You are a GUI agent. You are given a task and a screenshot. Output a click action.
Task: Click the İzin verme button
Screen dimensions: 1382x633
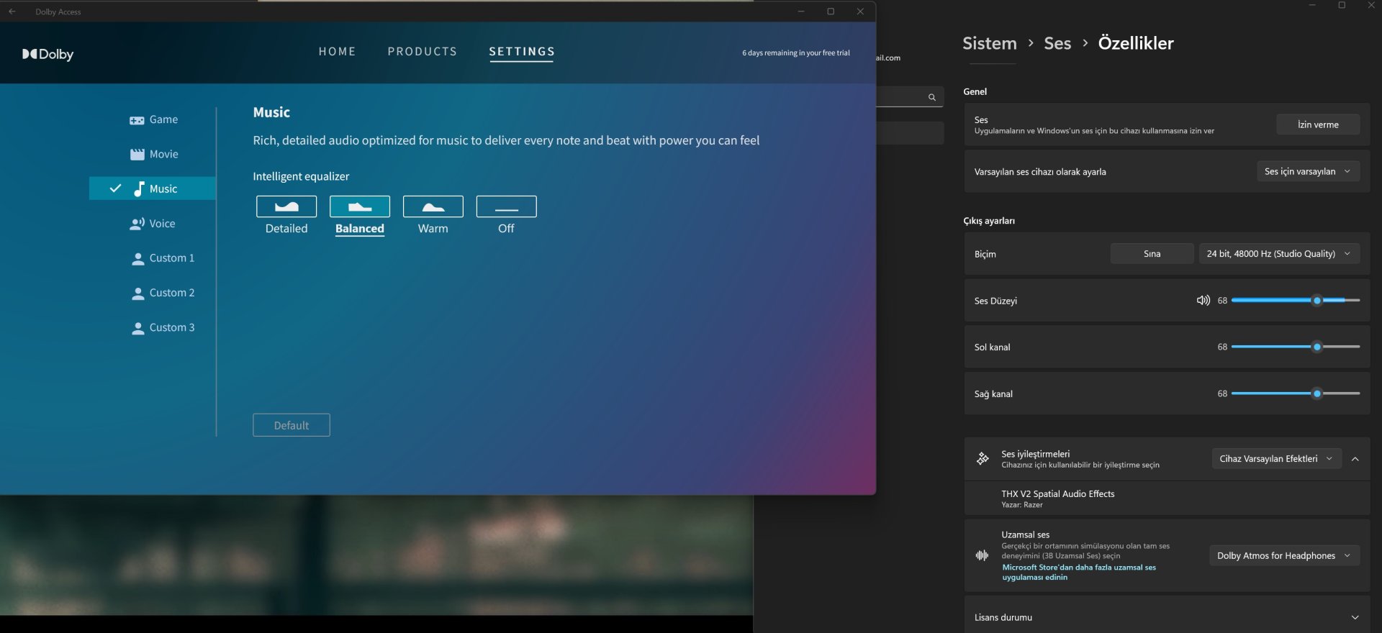[x=1318, y=124]
